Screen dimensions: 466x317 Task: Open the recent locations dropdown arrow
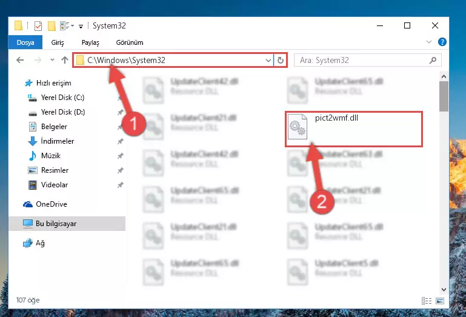pos(52,60)
